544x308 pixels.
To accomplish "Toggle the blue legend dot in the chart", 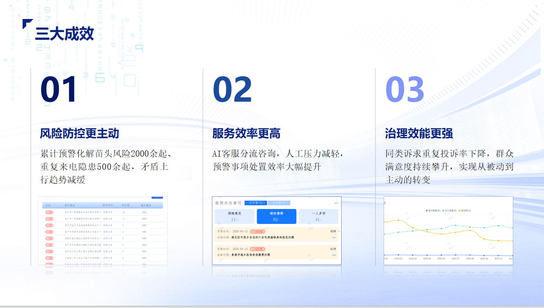I will point(427,211).
